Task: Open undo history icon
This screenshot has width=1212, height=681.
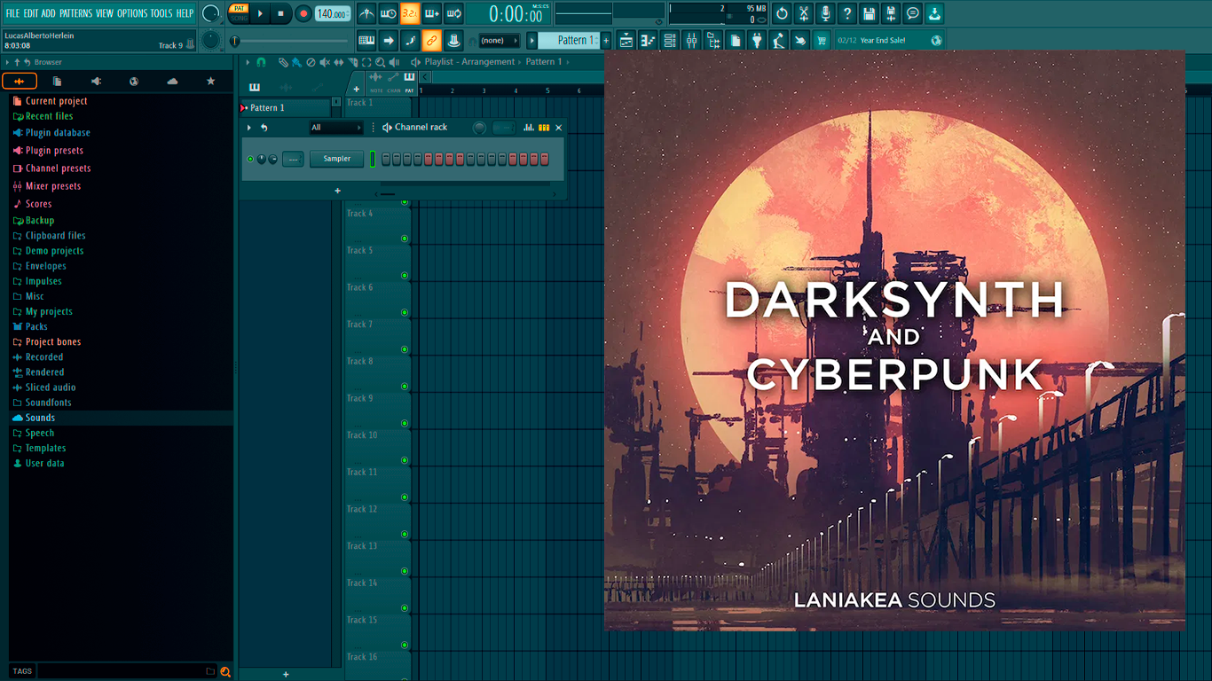Action: pyautogui.click(x=782, y=13)
